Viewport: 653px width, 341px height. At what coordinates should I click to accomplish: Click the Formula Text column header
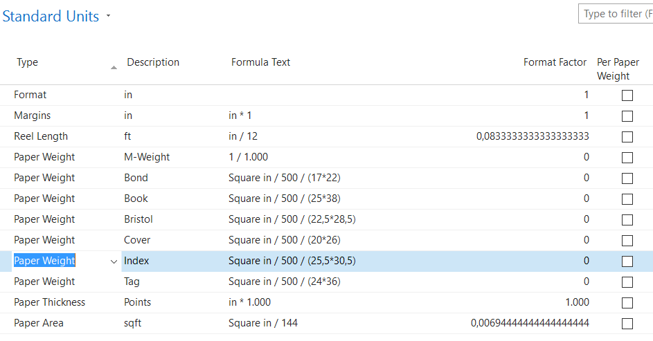[260, 62]
